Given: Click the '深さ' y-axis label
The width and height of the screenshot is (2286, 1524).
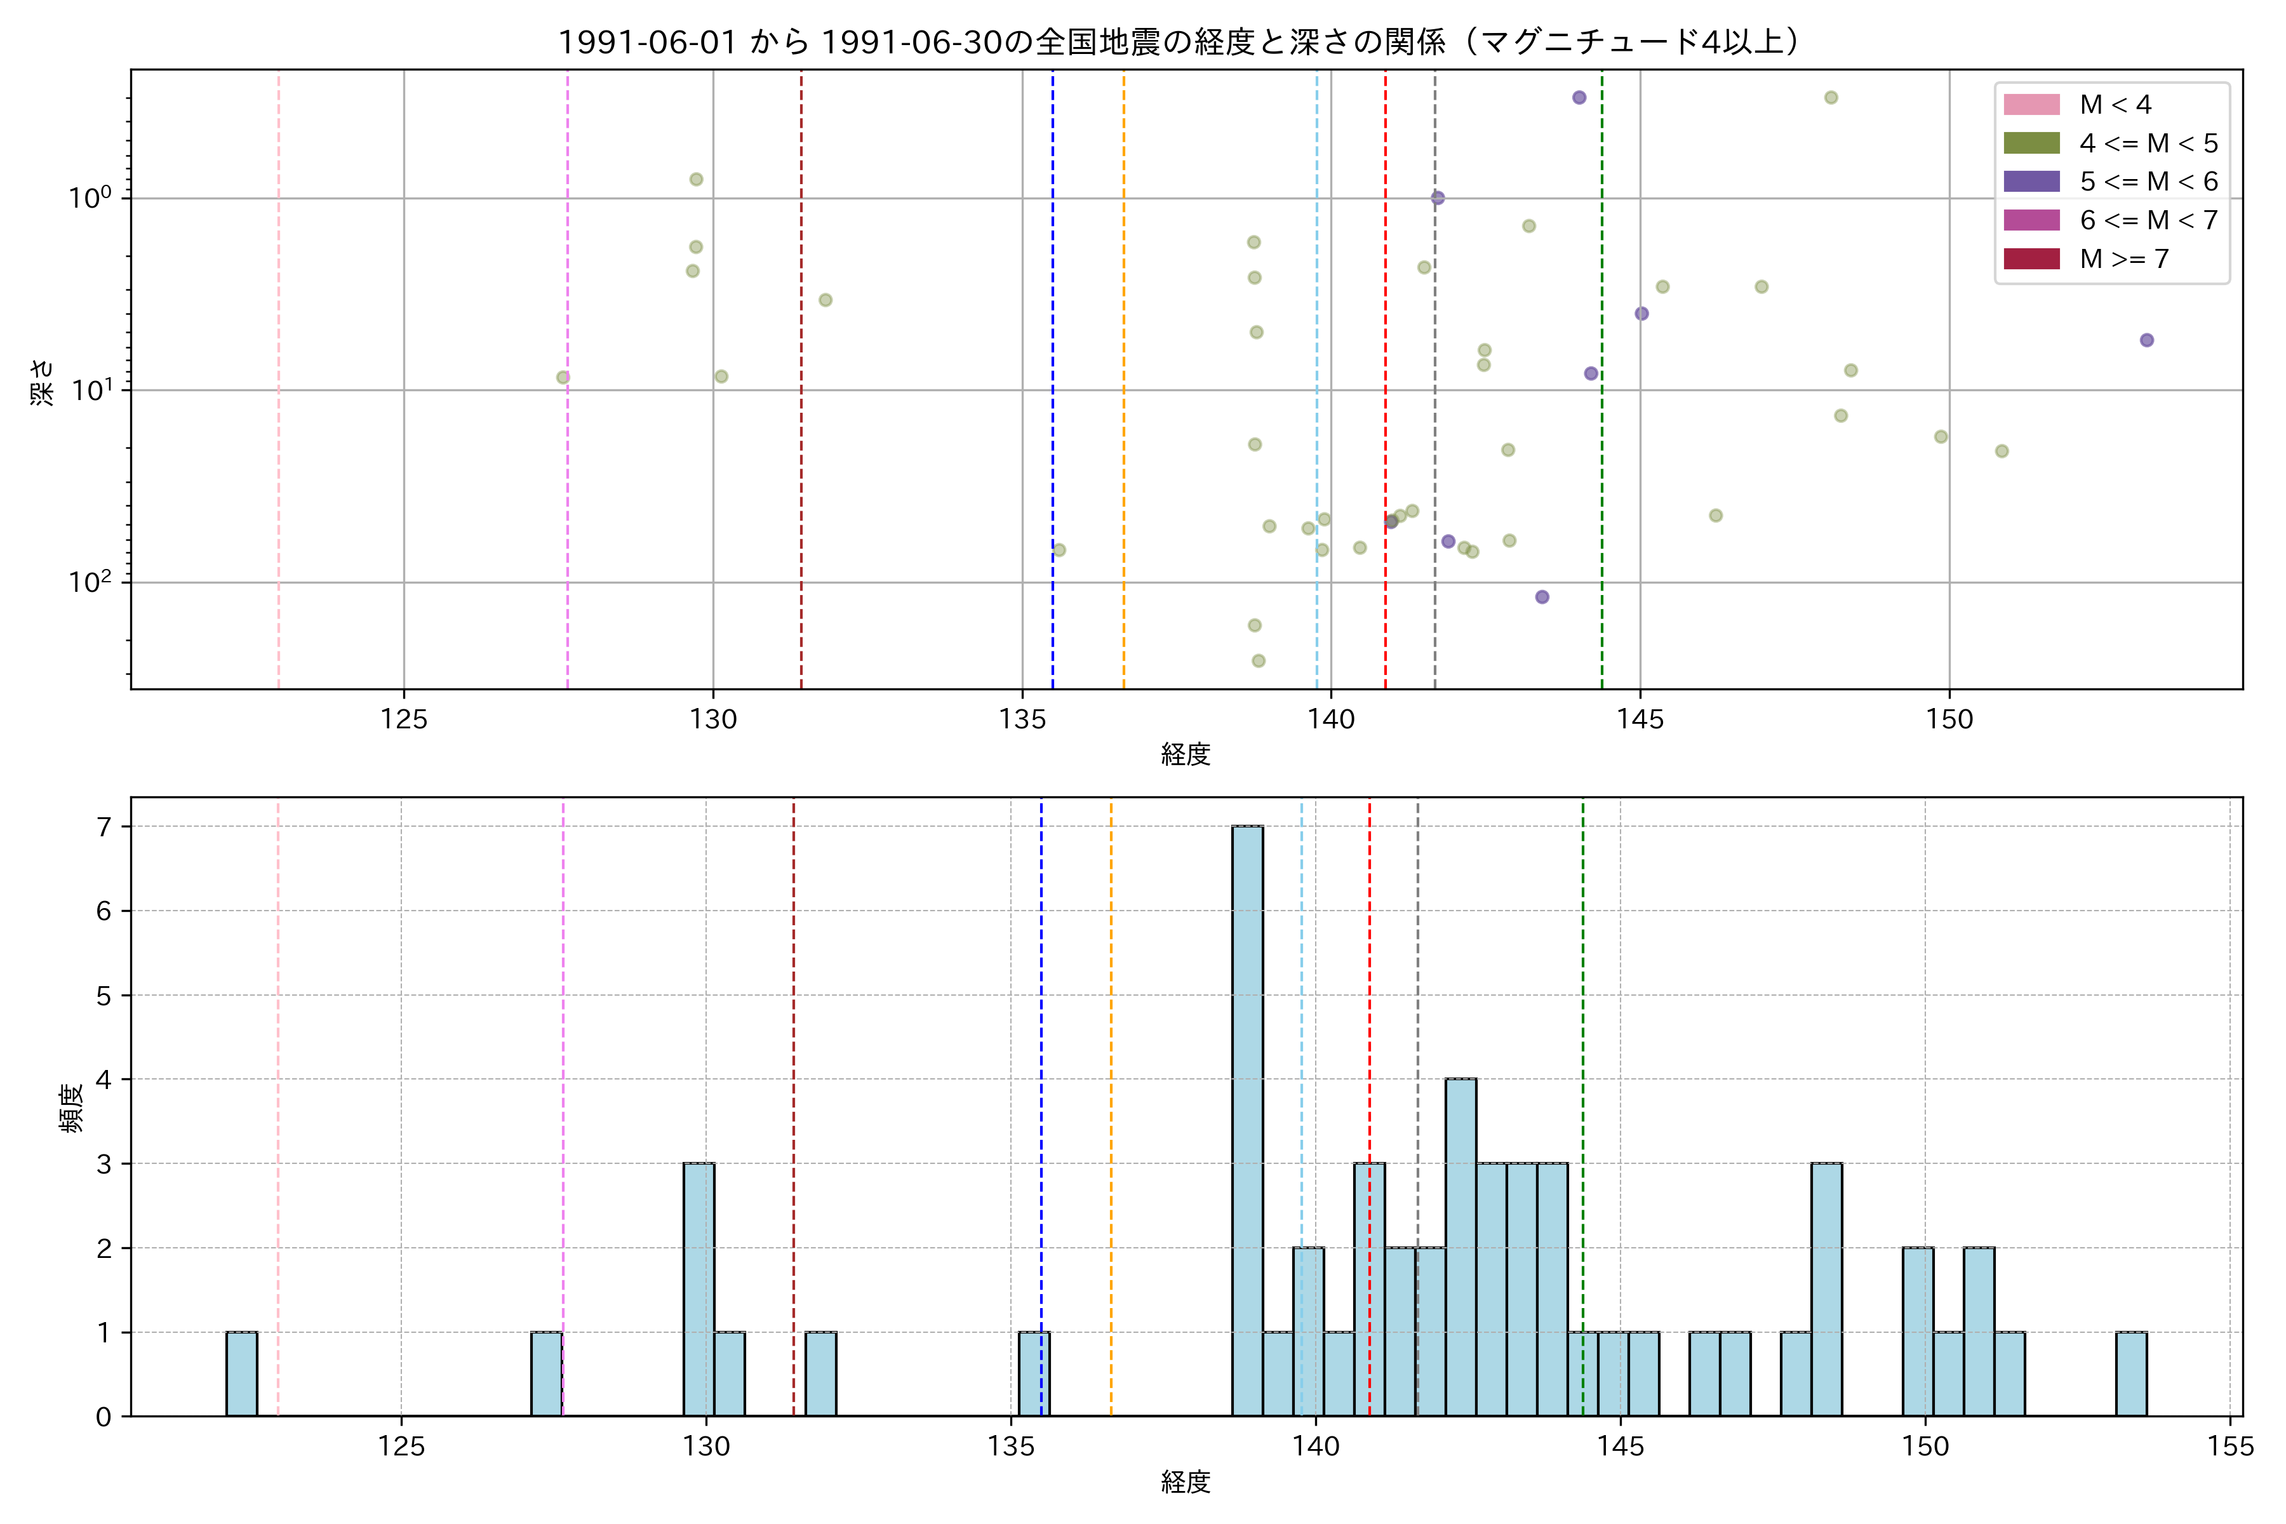Looking at the screenshot, I should pyautogui.click(x=43, y=382).
